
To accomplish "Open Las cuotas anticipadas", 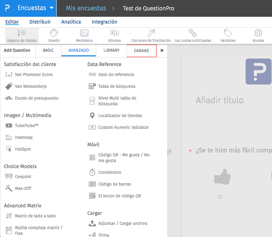I will 193,36.
